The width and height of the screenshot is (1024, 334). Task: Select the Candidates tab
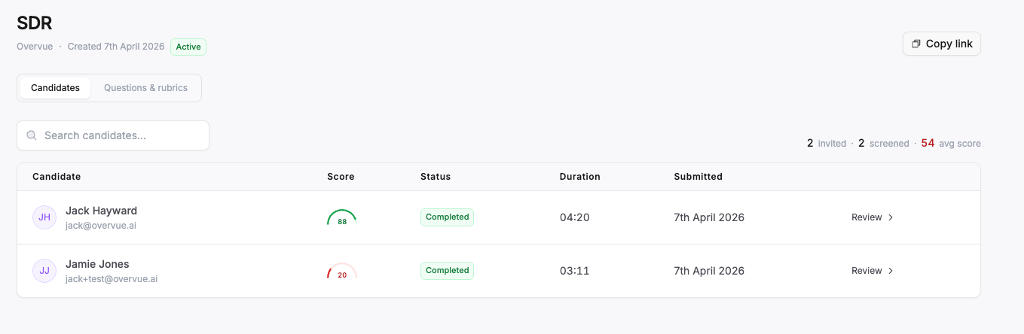pyautogui.click(x=55, y=88)
